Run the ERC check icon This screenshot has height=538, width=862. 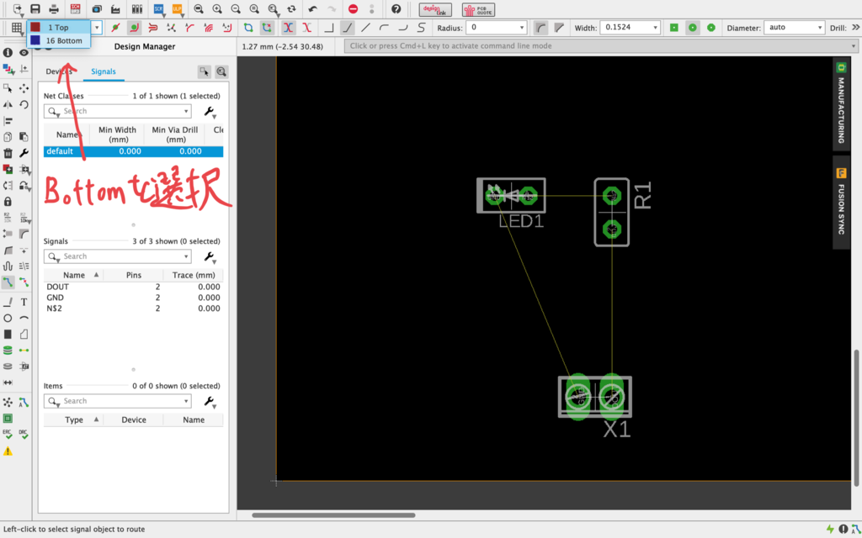8,435
